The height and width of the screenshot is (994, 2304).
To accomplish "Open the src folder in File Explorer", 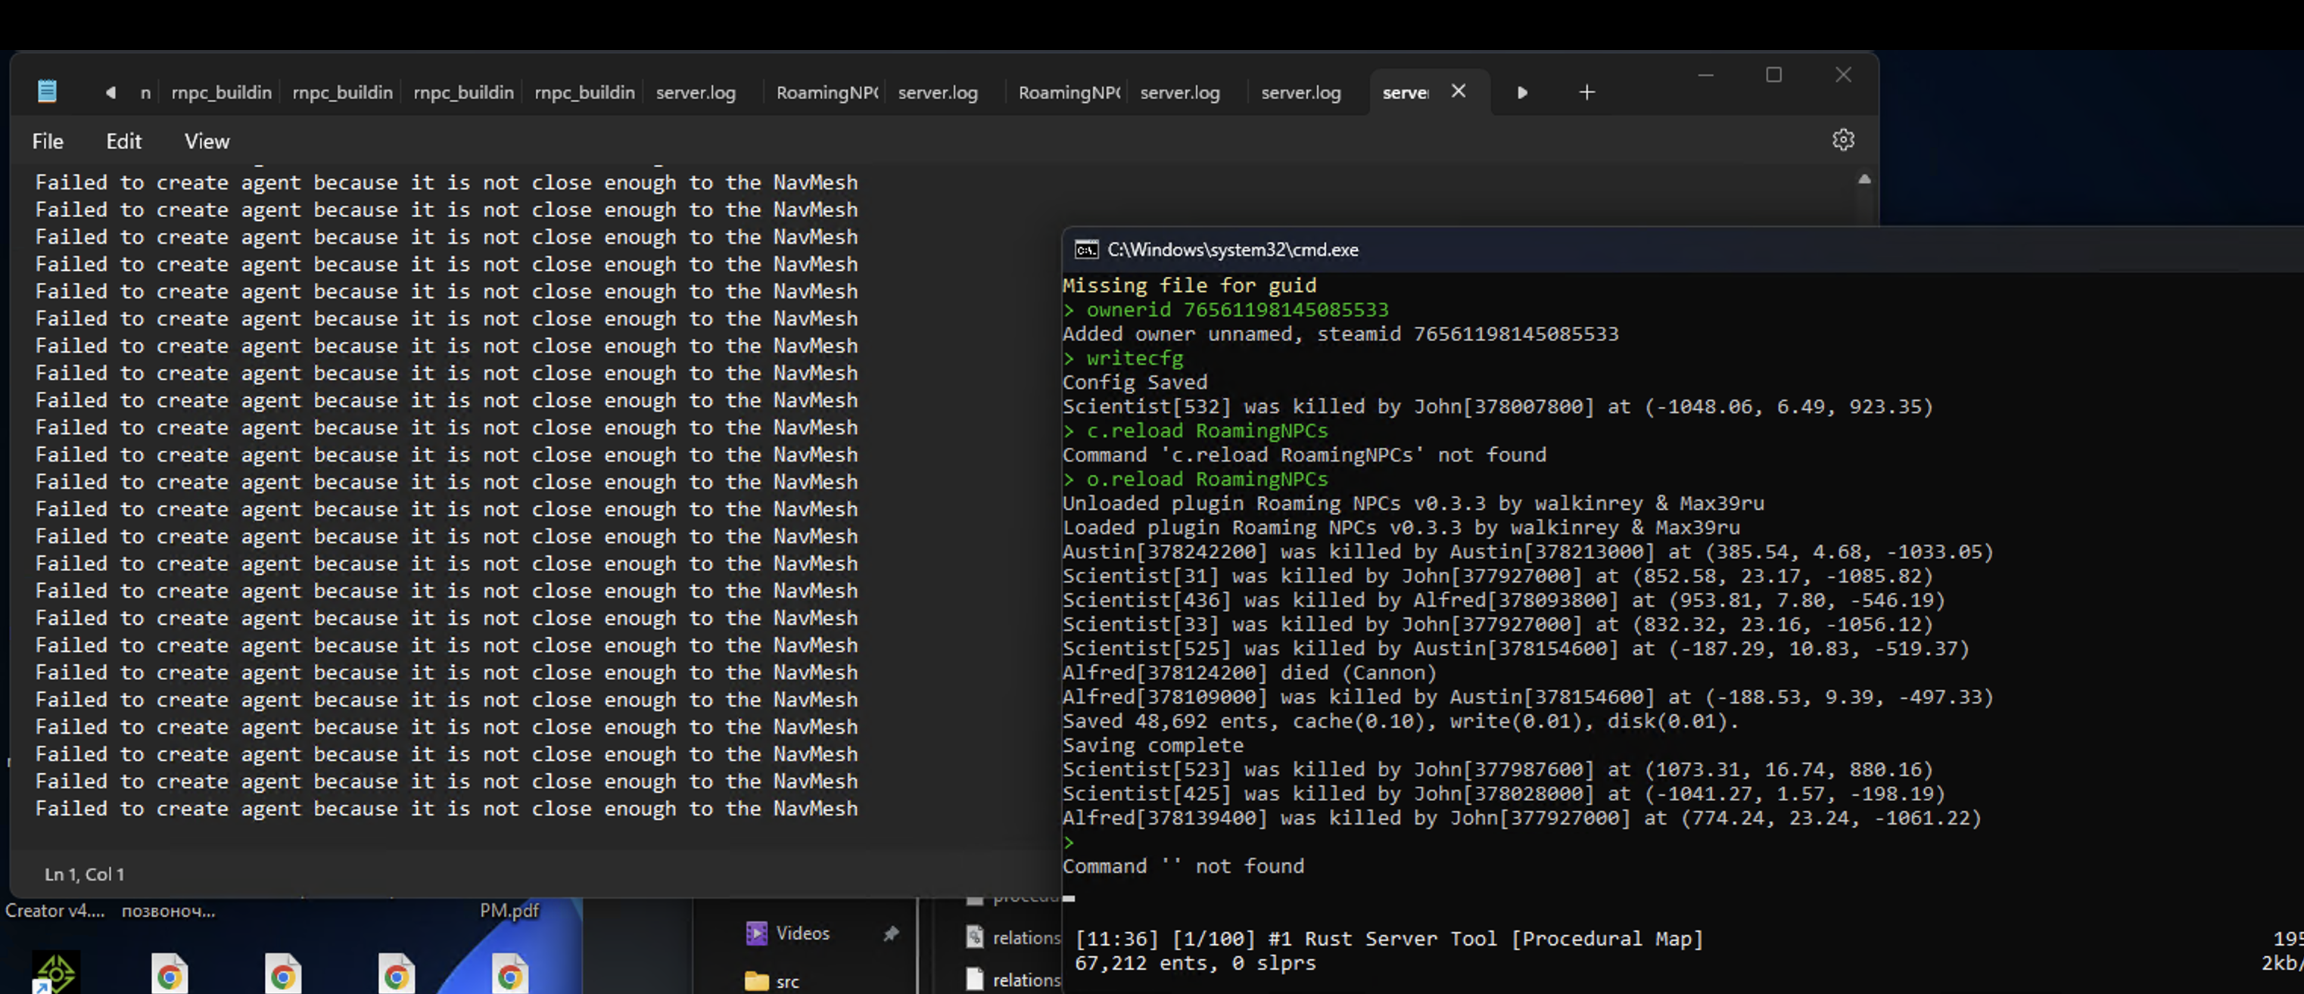I will coord(786,980).
